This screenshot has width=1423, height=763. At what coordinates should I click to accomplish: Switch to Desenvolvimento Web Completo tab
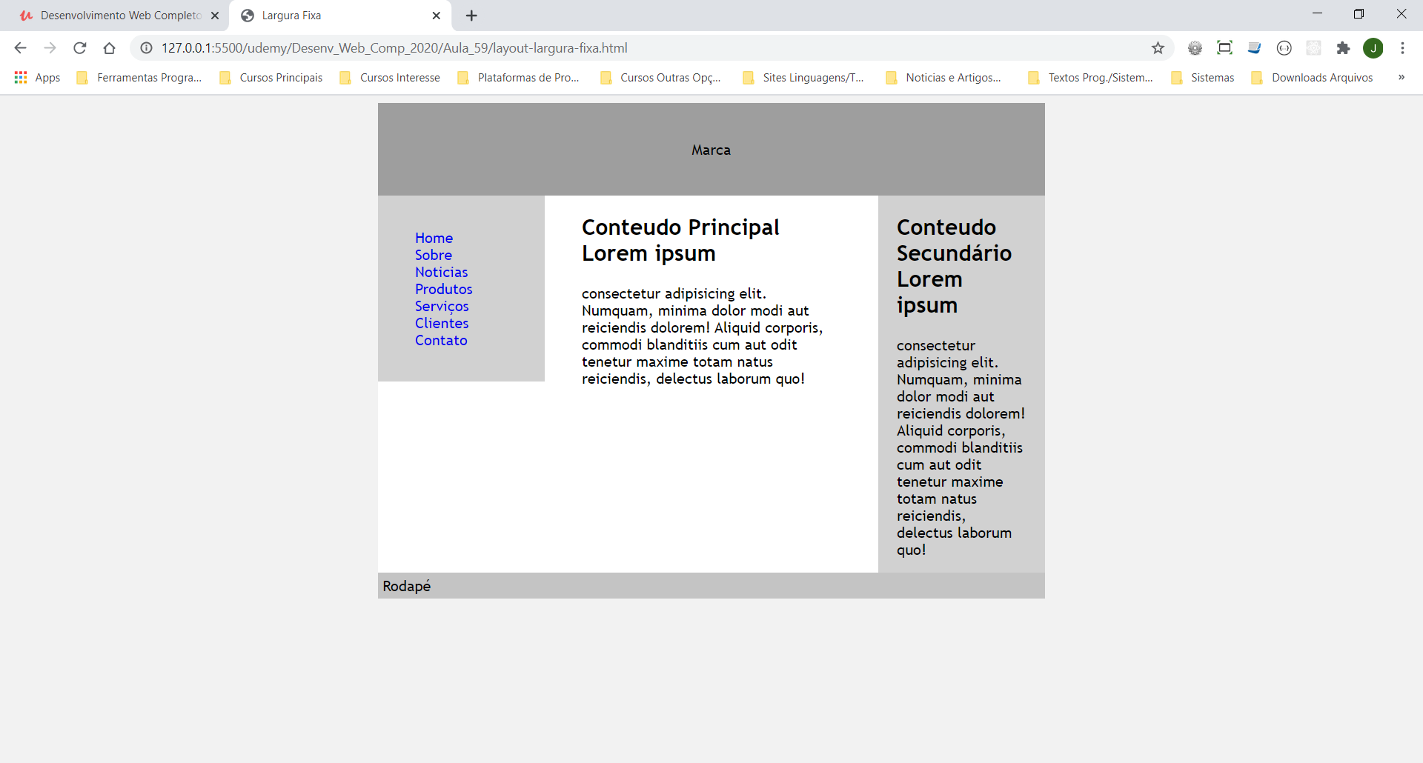[x=115, y=16]
